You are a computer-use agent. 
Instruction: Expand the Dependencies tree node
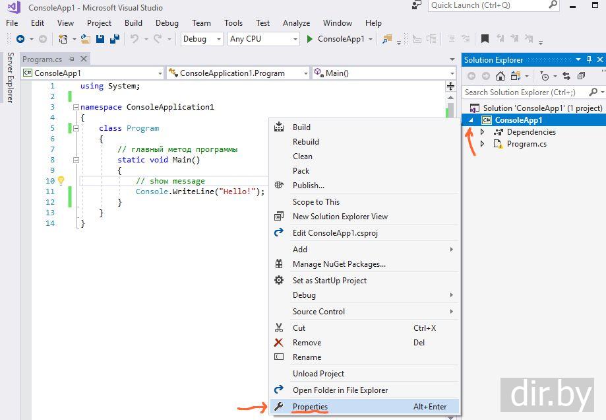coord(483,132)
